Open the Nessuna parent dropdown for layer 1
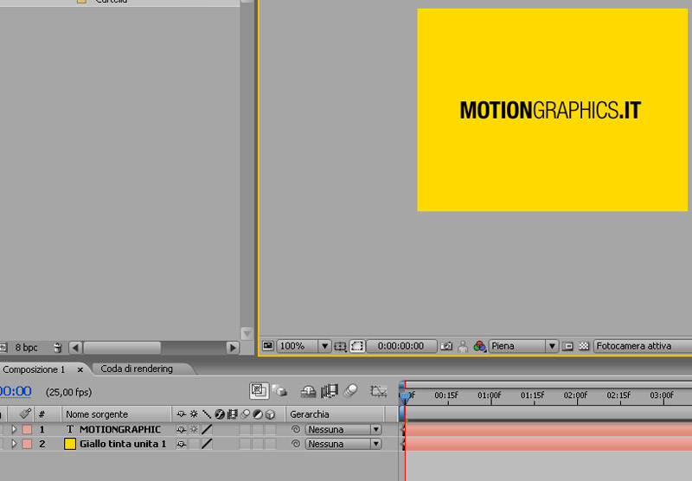 coord(343,429)
